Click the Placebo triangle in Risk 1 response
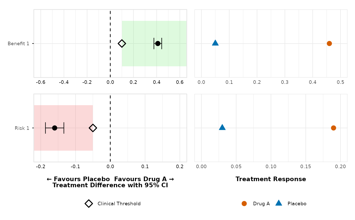This screenshot has width=355, height=220. [x=222, y=127]
